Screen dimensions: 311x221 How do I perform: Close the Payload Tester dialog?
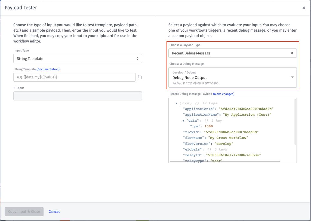[x=304, y=8]
